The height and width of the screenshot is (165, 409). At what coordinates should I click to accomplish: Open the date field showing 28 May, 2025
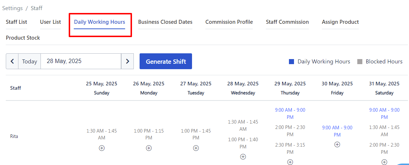81,61
